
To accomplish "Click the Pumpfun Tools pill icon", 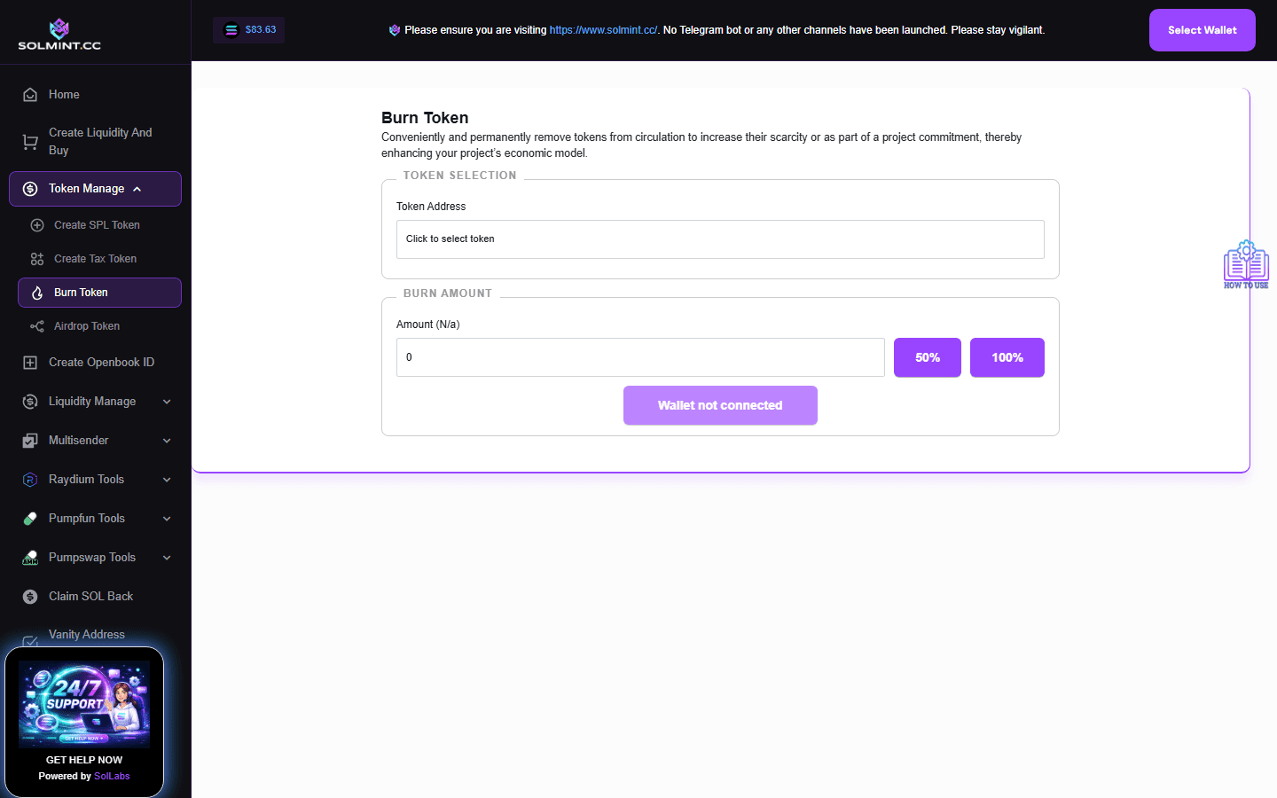I will (29, 518).
